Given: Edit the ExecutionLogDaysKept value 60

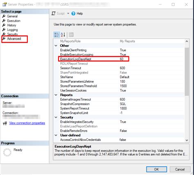Looking at the screenshot, I should click(x=122, y=59).
